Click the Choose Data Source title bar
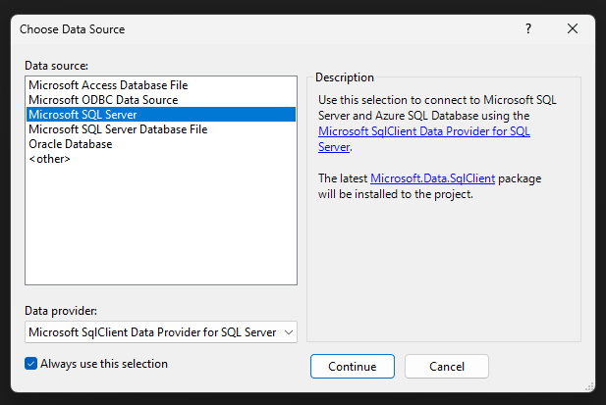 tap(246, 29)
